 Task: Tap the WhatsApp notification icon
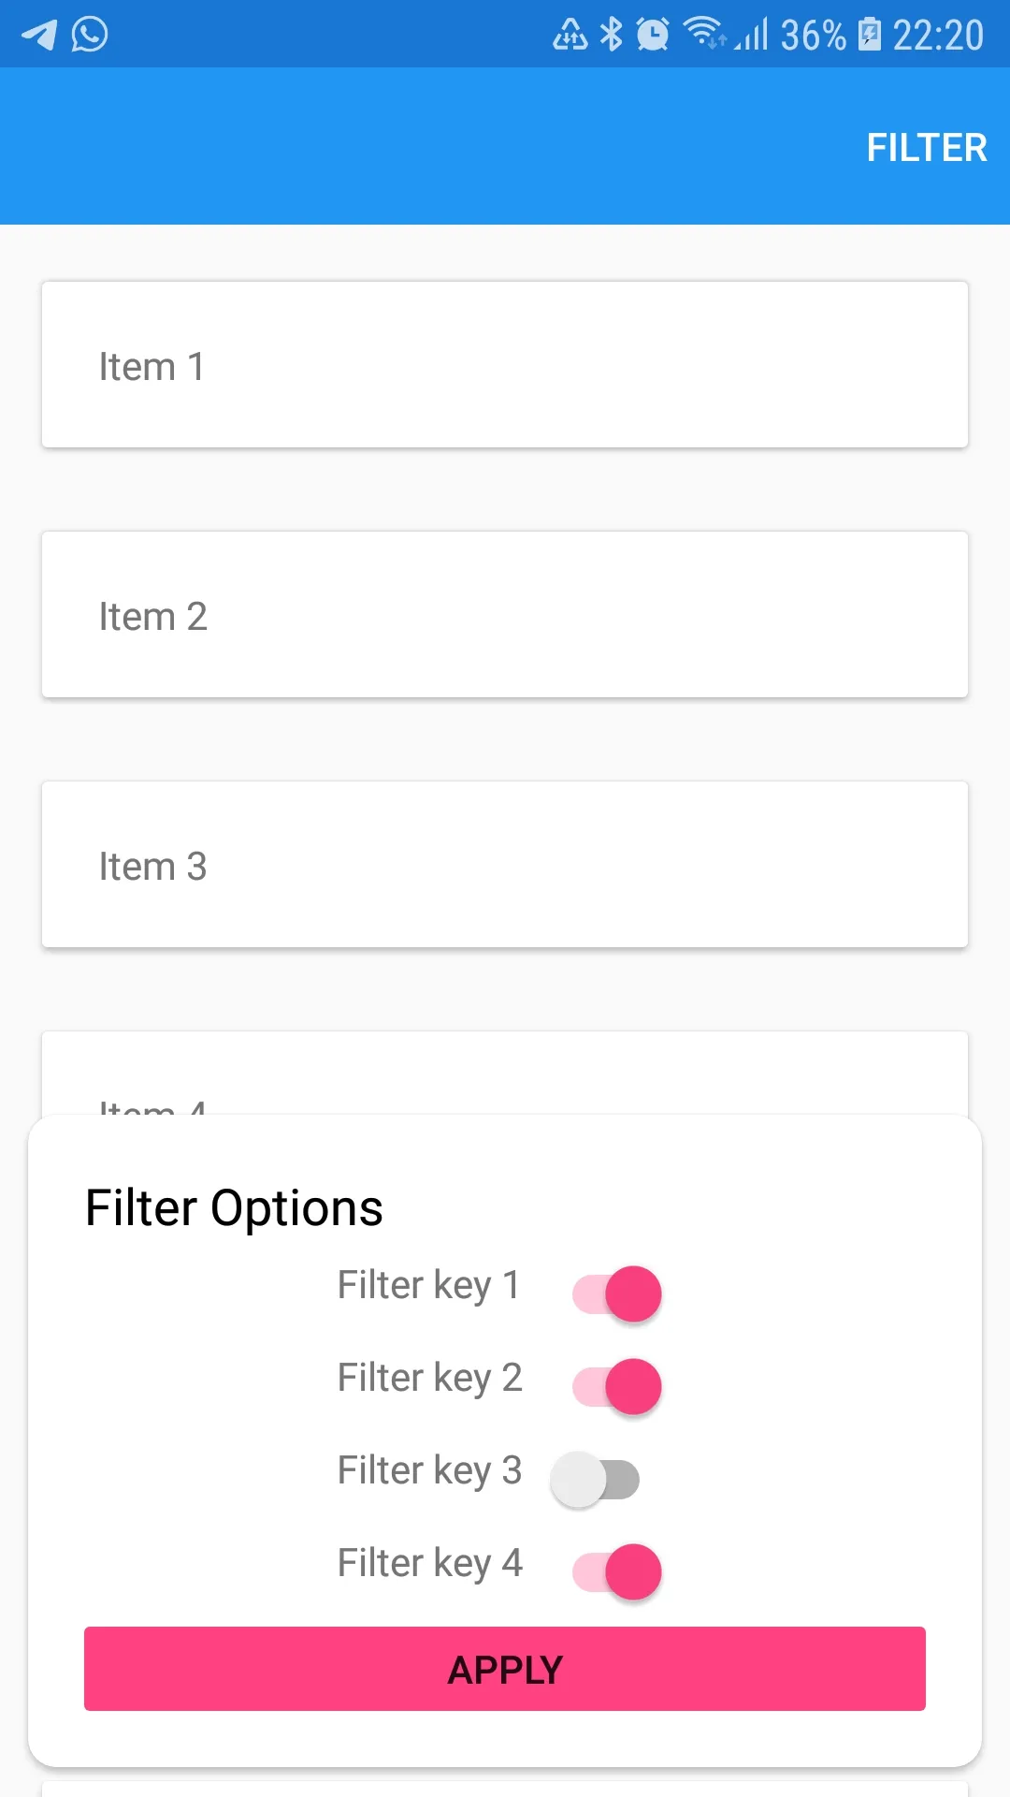(x=90, y=35)
